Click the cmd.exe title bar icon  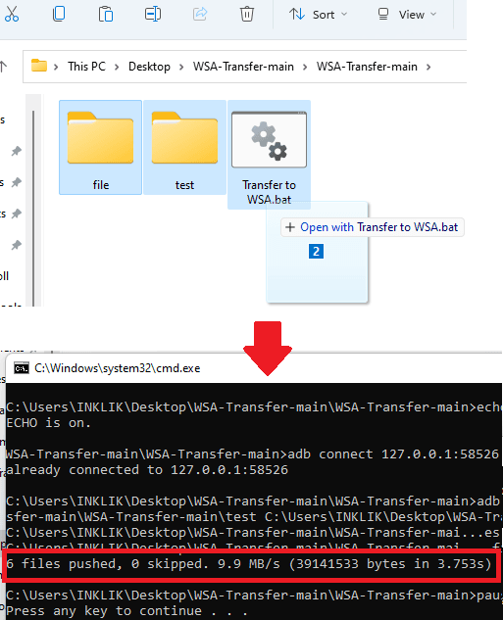pyautogui.click(x=22, y=368)
